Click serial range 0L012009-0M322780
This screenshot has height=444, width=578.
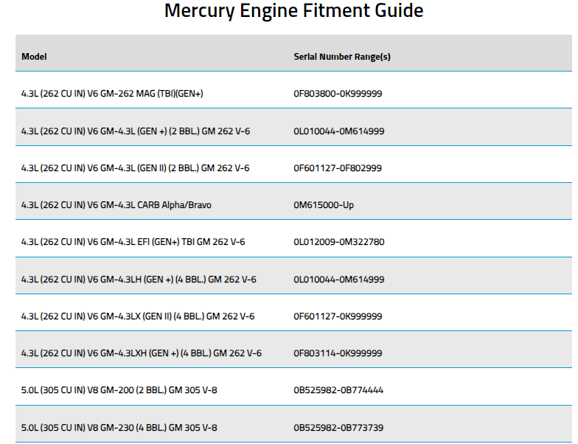point(339,242)
